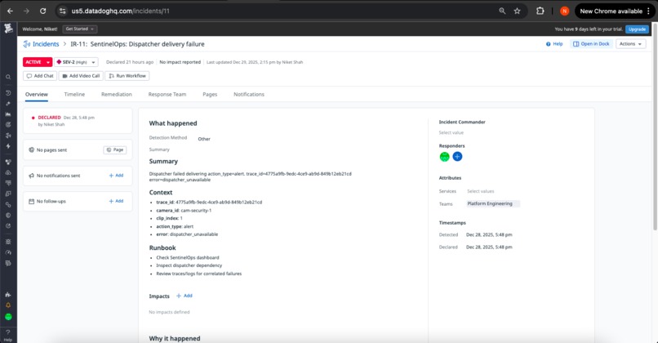Open the Chrome profile avatar N

click(564, 11)
